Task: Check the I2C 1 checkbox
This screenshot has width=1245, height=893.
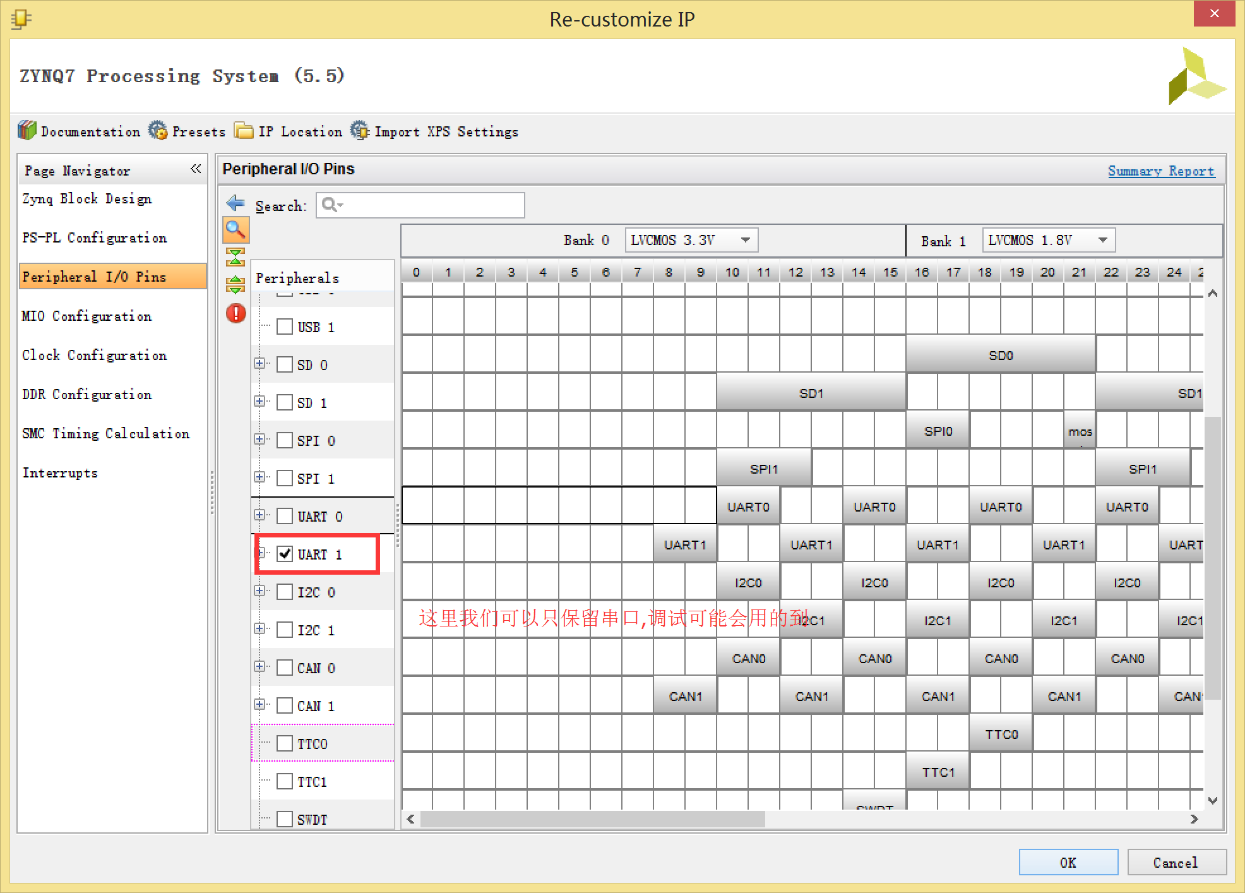Action: (285, 630)
